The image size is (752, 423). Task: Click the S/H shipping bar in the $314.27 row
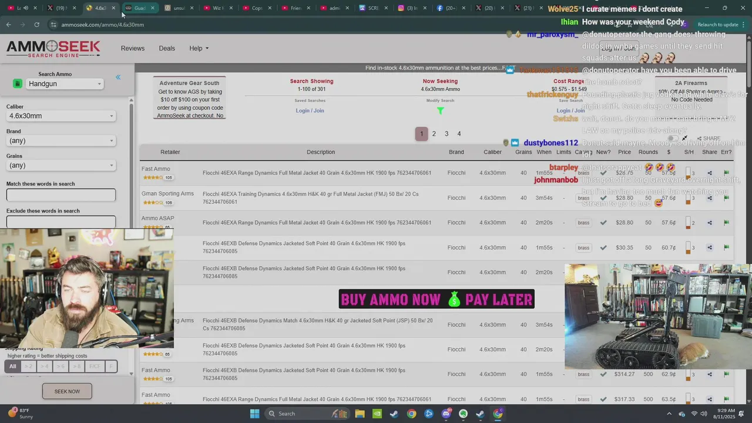689,374
